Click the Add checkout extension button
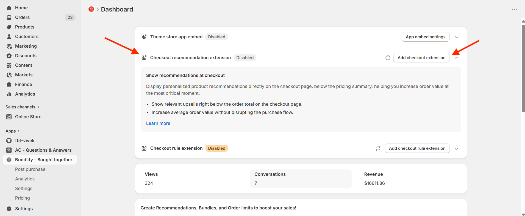The image size is (525, 216). (x=421, y=58)
